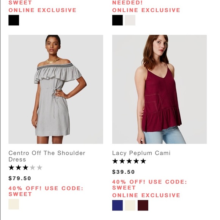Click the 40% OFF promo under Lacy Peplum Cami
Screen dimensions: 220x220
tap(149, 185)
